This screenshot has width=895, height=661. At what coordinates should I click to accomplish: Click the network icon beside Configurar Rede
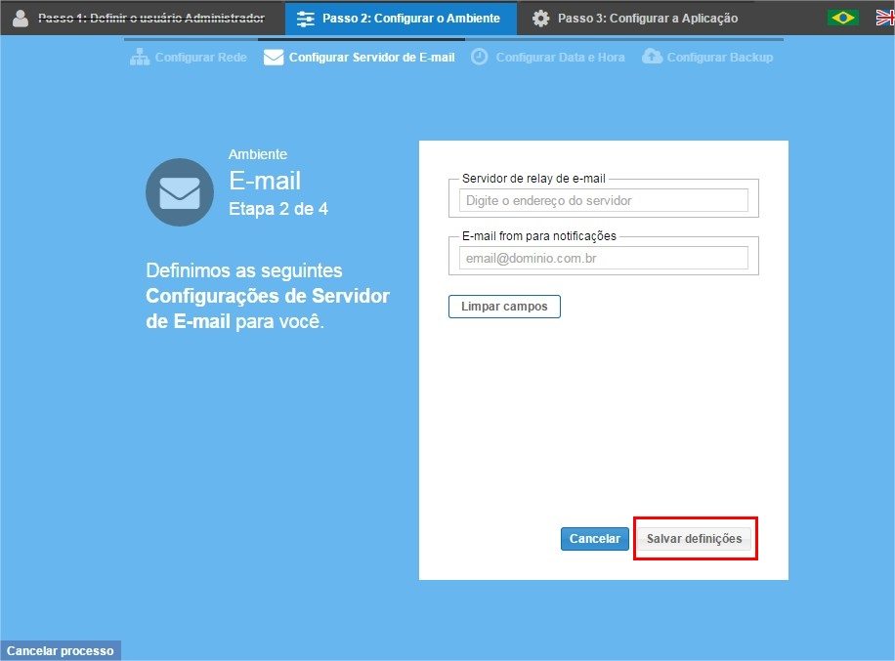tap(140, 57)
